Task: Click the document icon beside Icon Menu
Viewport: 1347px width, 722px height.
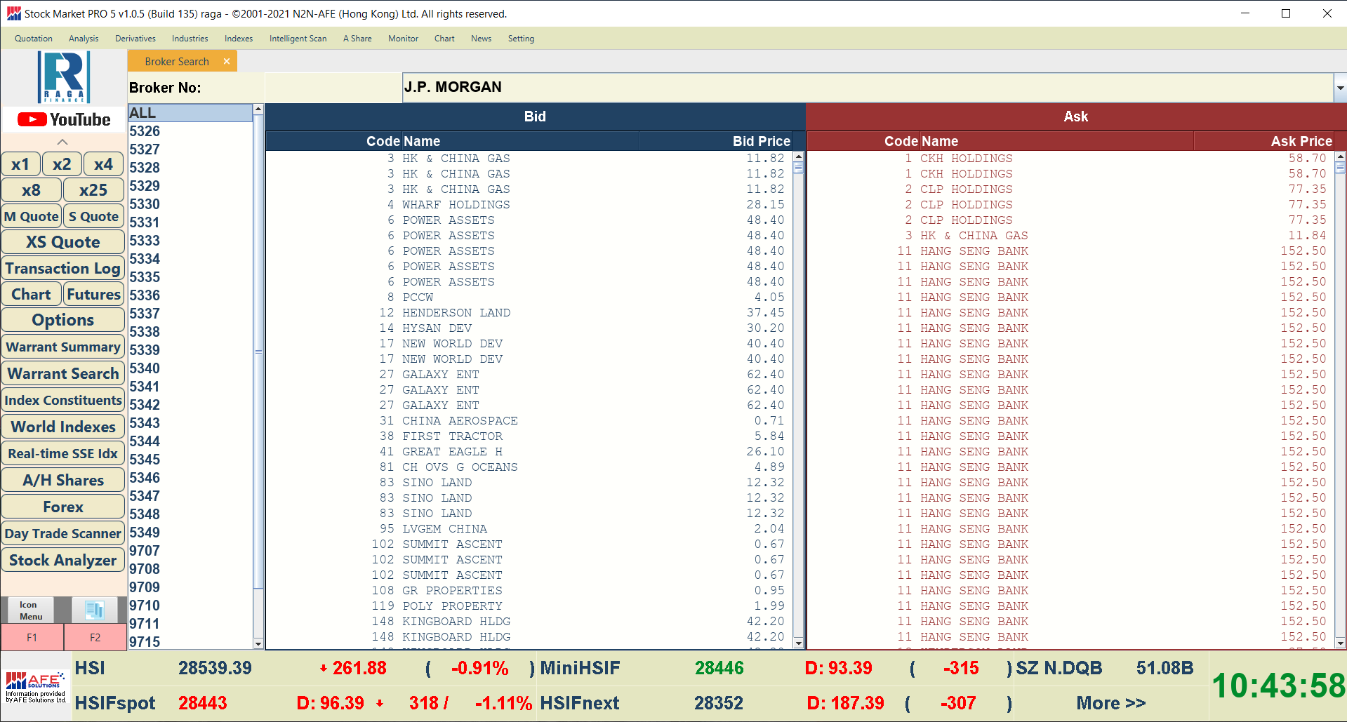Action: [95, 610]
